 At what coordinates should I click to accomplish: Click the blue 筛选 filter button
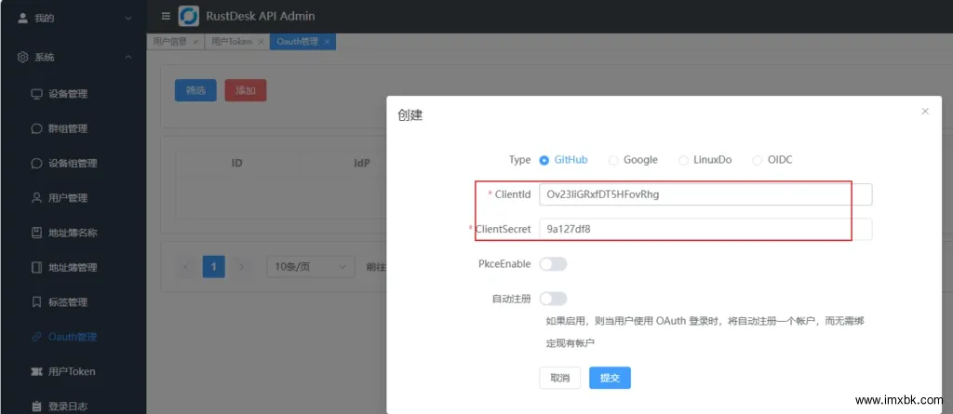(195, 90)
